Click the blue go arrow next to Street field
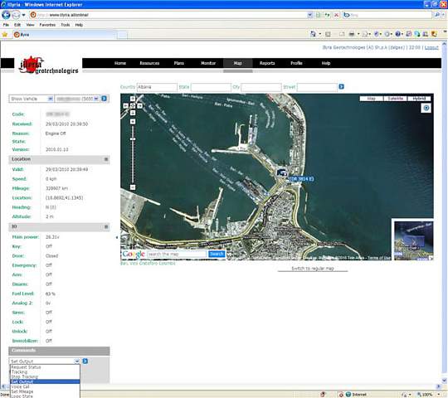Viewport: 448px width, 398px height. pyautogui.click(x=341, y=86)
